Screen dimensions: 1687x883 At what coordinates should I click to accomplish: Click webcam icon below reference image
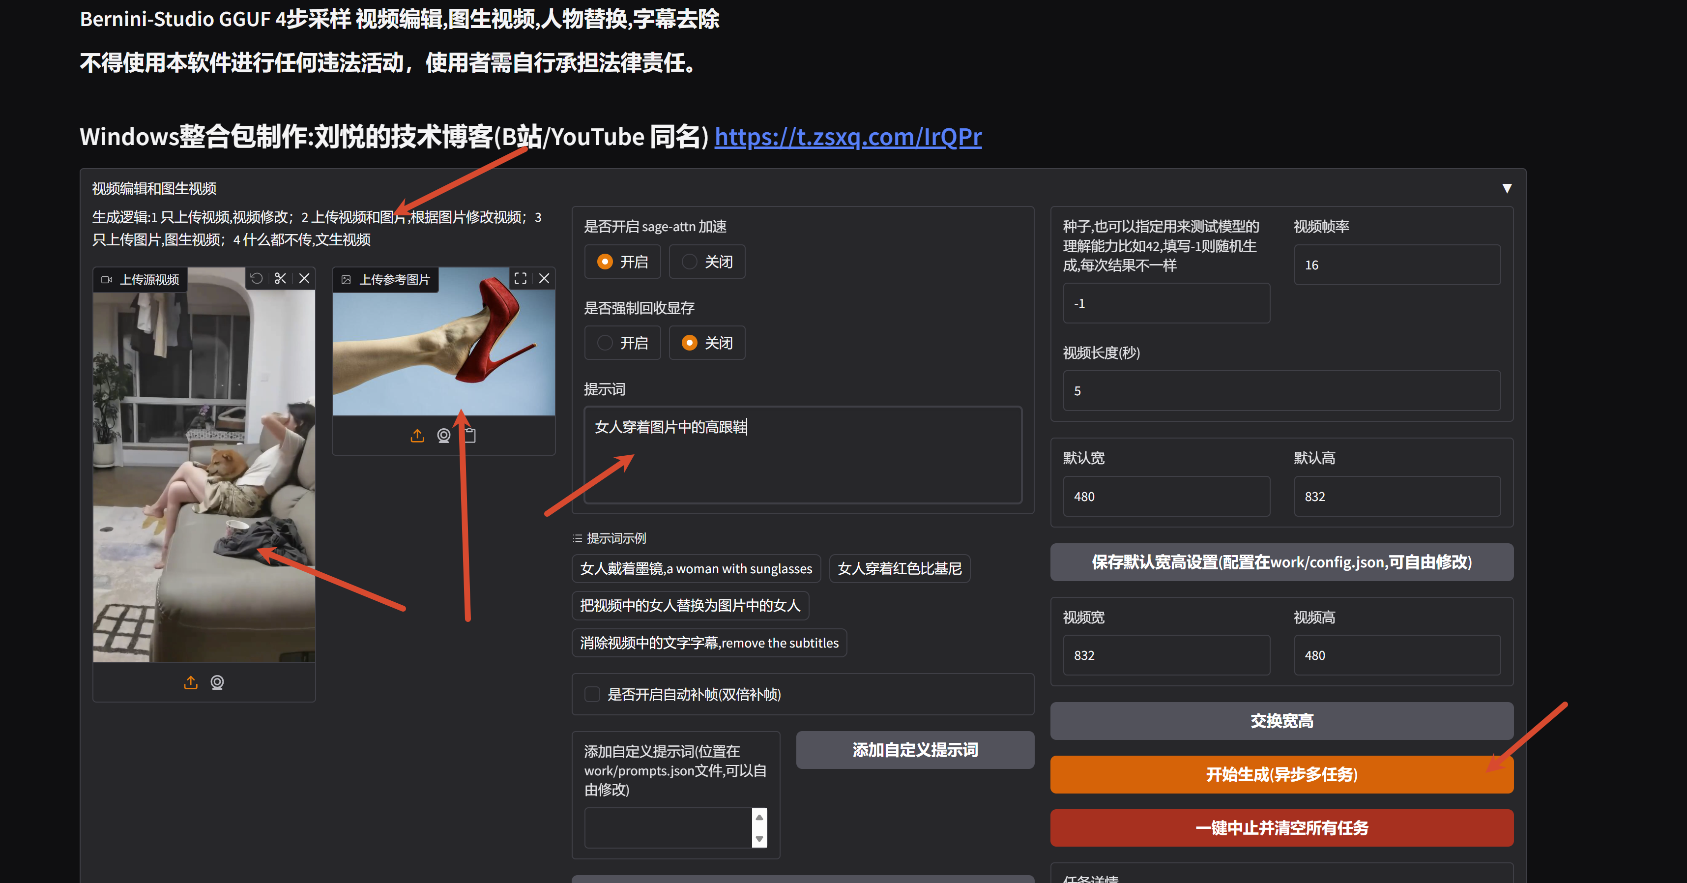click(444, 436)
